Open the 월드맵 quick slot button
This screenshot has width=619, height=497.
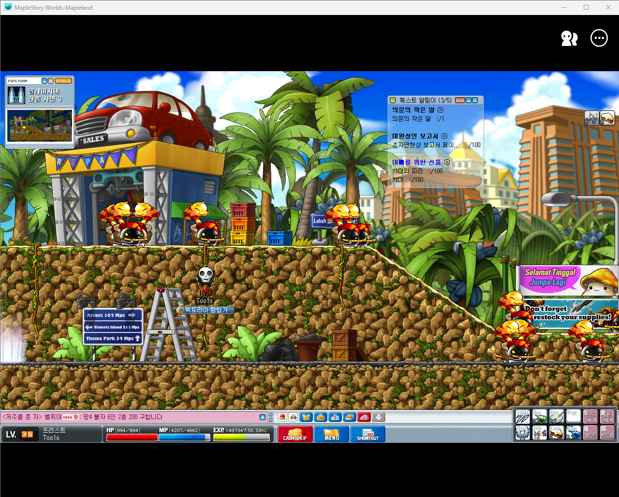607,433
